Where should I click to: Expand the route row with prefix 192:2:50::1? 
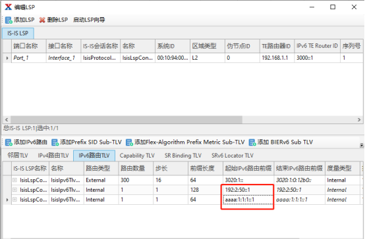[x=14, y=190]
